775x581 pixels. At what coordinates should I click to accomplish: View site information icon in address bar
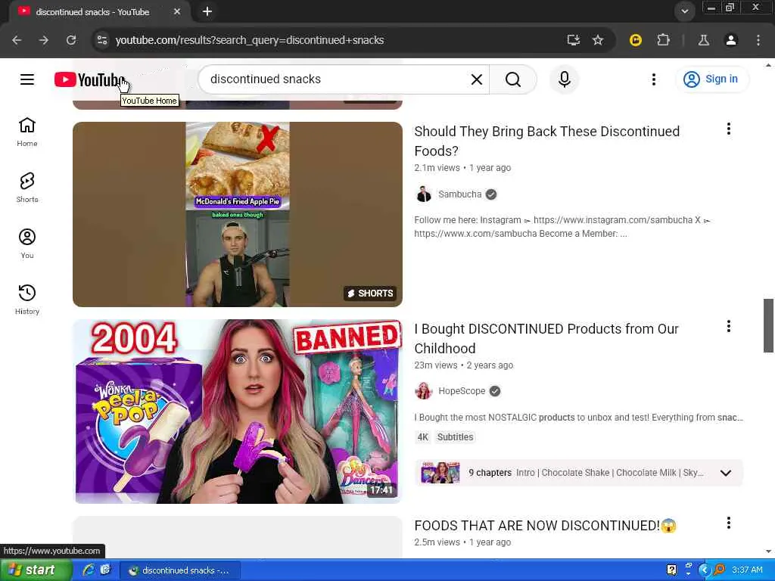pos(102,40)
